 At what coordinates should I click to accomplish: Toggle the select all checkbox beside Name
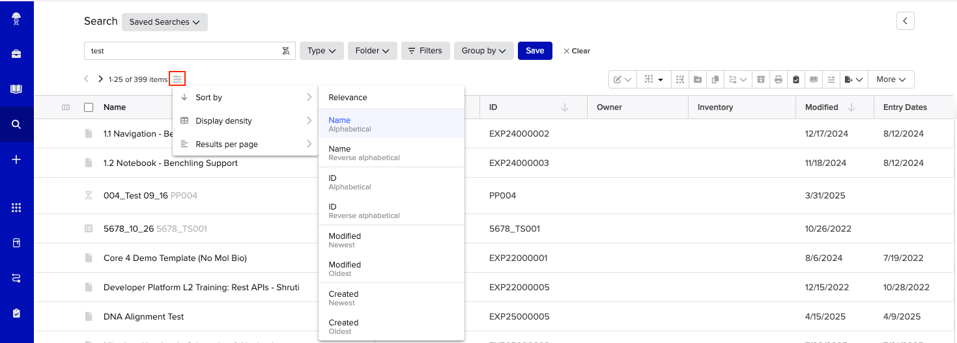tap(89, 107)
